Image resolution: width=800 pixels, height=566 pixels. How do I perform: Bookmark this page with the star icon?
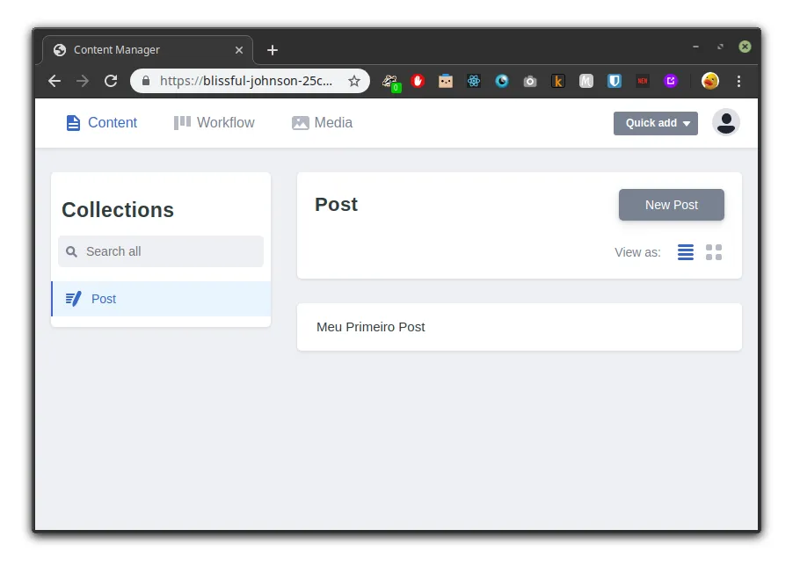[354, 81]
